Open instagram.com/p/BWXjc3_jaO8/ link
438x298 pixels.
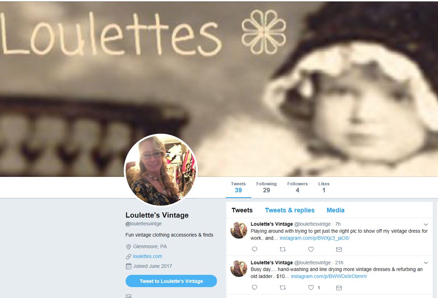pyautogui.click(x=315, y=238)
